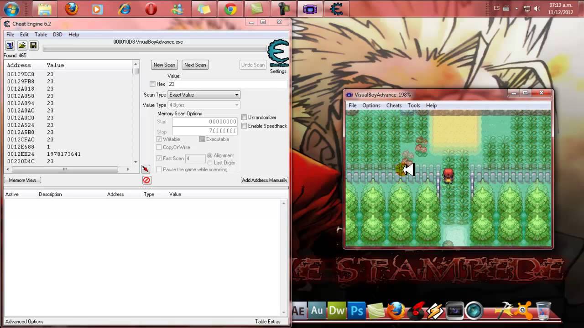Screen dimensions: 584x328
Task: Select address 0012EE24 row
Action: pos(68,154)
